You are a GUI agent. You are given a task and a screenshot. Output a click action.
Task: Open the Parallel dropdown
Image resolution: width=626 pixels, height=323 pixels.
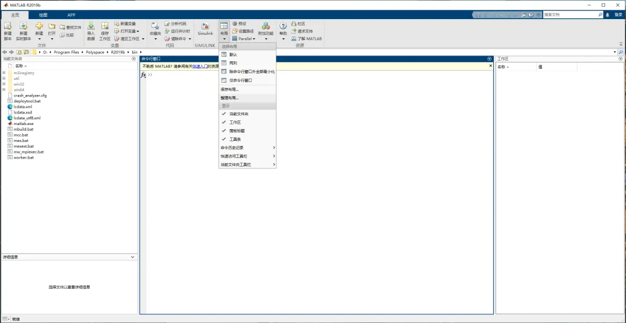pyautogui.click(x=244, y=39)
